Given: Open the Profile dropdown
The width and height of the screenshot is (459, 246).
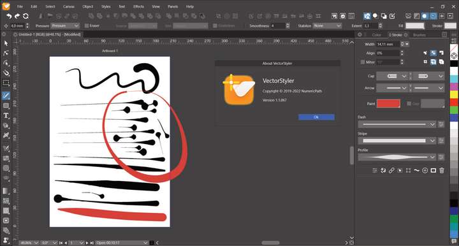Looking at the screenshot, I should tap(397, 157).
